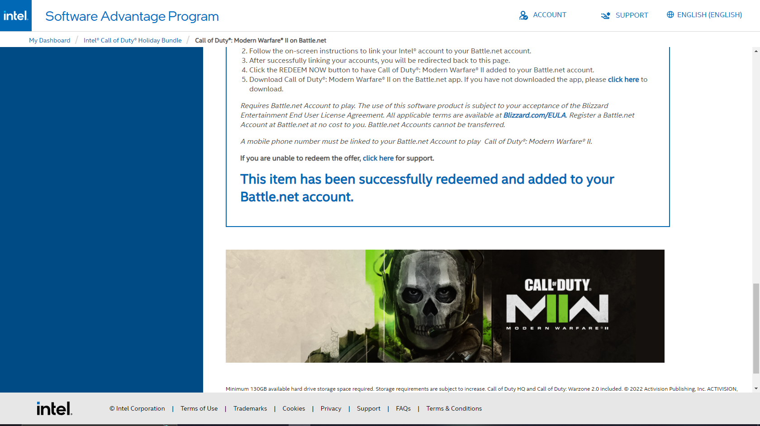Screen dimensions: 760x426
Task: Click the 'Minimum 130GB available' disclaimer text
Action: 481,389
